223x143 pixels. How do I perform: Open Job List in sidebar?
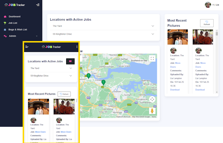coord(13,23)
